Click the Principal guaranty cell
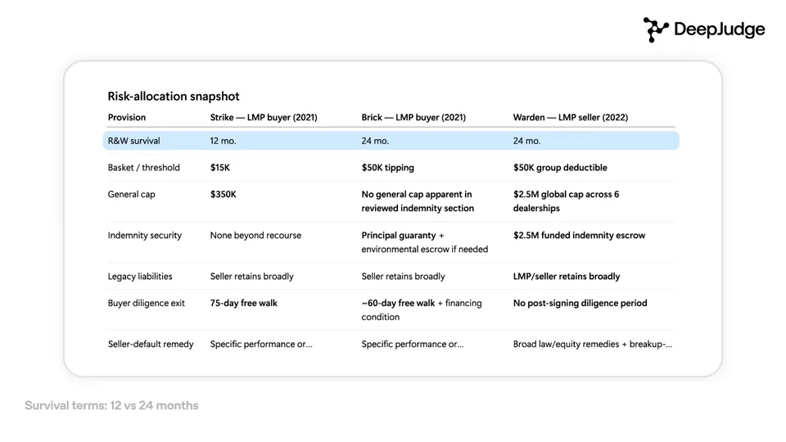 pos(425,242)
